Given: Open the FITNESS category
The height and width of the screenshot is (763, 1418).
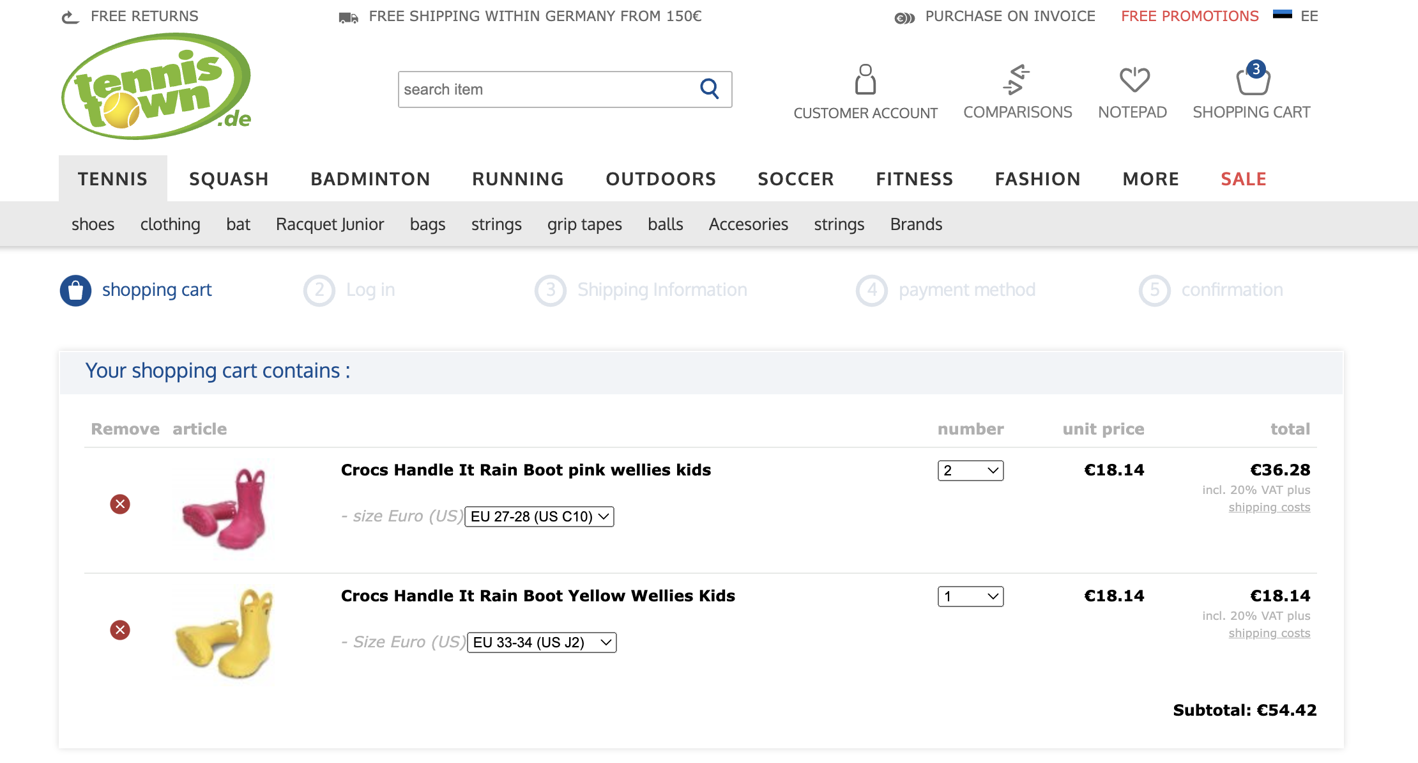Looking at the screenshot, I should 915,179.
